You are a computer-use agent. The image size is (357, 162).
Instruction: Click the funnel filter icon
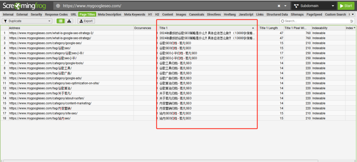click(6, 21)
